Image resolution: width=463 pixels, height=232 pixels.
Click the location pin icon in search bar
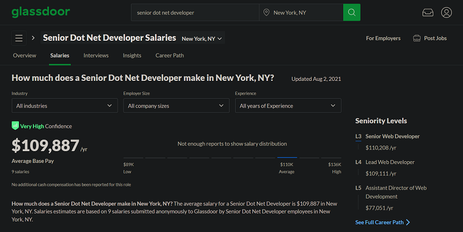[x=266, y=12]
